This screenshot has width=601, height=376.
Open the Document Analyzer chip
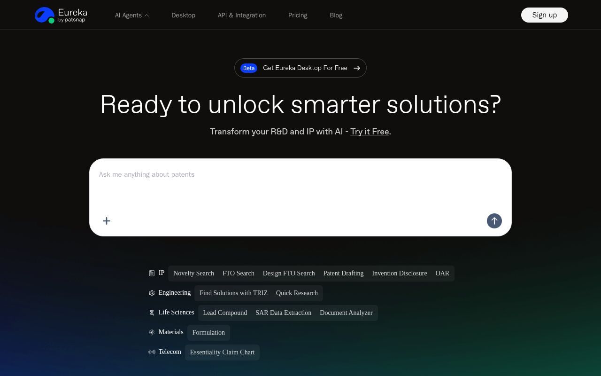346,313
